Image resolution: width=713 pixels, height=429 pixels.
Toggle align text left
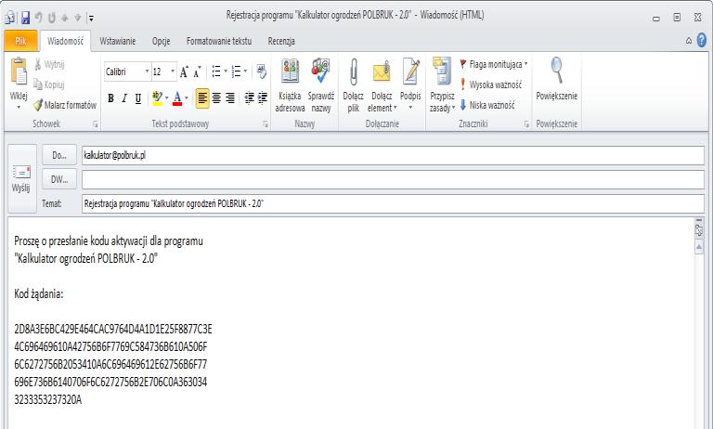(x=202, y=98)
